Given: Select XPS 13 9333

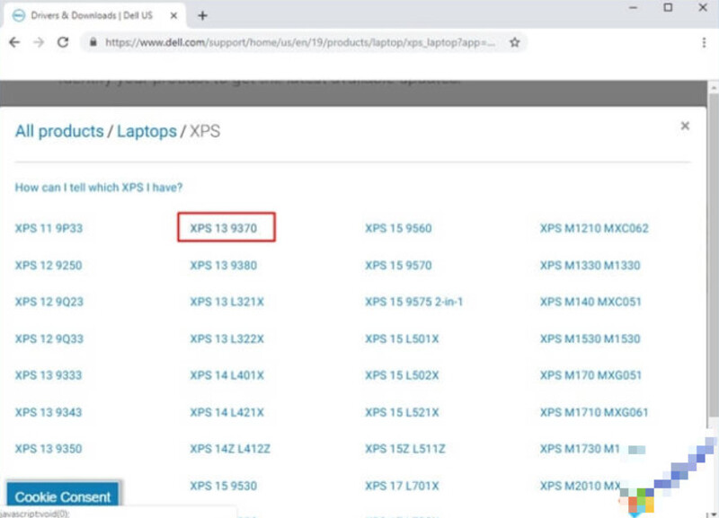Looking at the screenshot, I should [49, 375].
